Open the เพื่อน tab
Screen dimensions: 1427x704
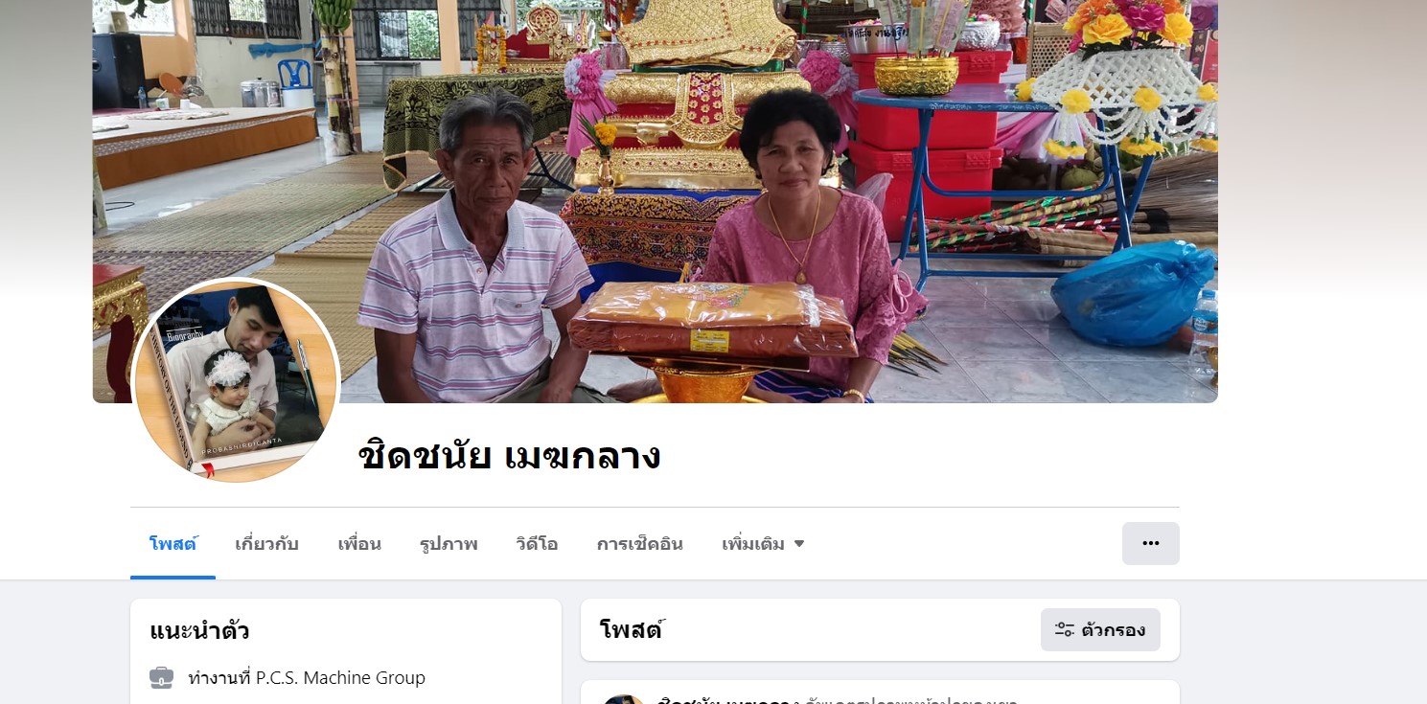point(359,544)
